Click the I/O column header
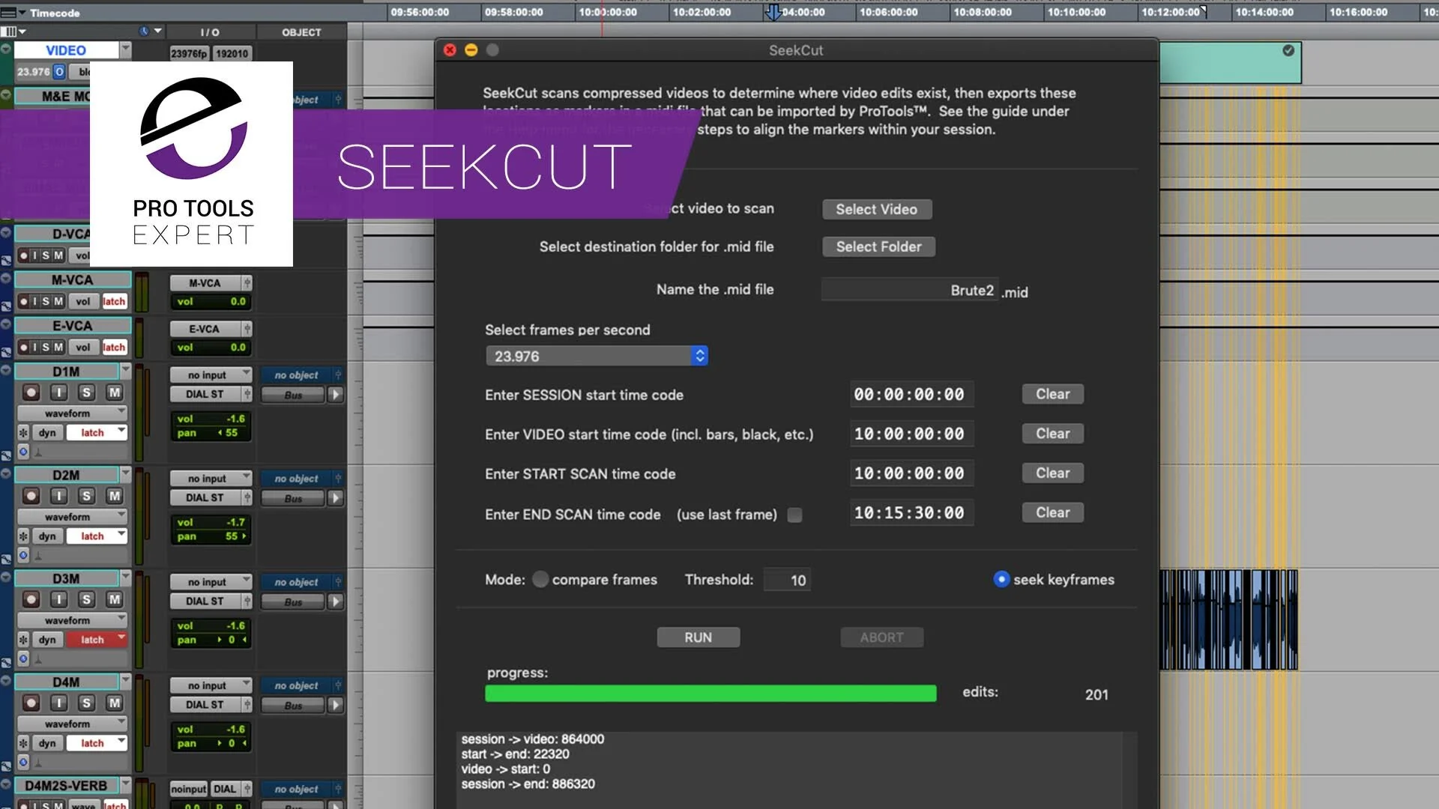Viewport: 1439px width, 809px height. [210, 32]
